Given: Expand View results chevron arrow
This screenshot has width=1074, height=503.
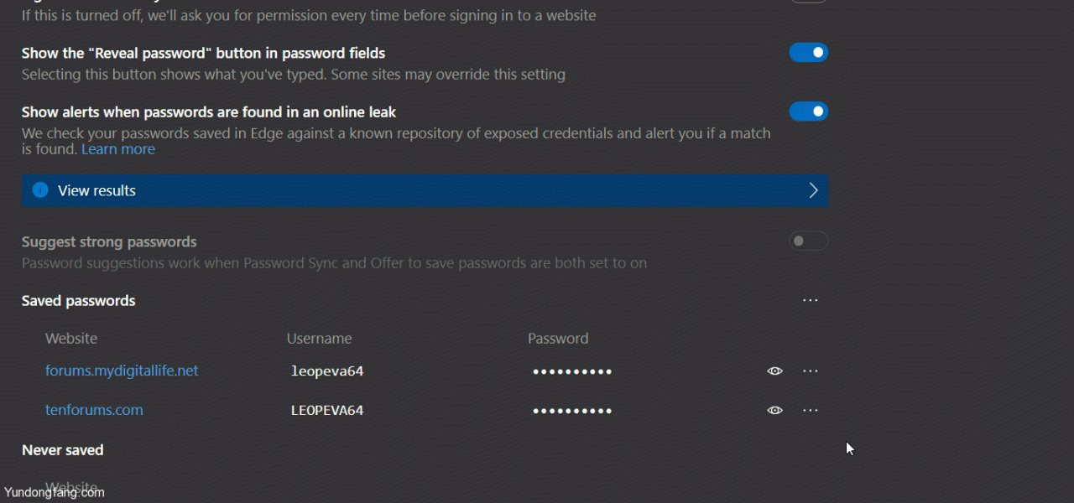Looking at the screenshot, I should 813,190.
